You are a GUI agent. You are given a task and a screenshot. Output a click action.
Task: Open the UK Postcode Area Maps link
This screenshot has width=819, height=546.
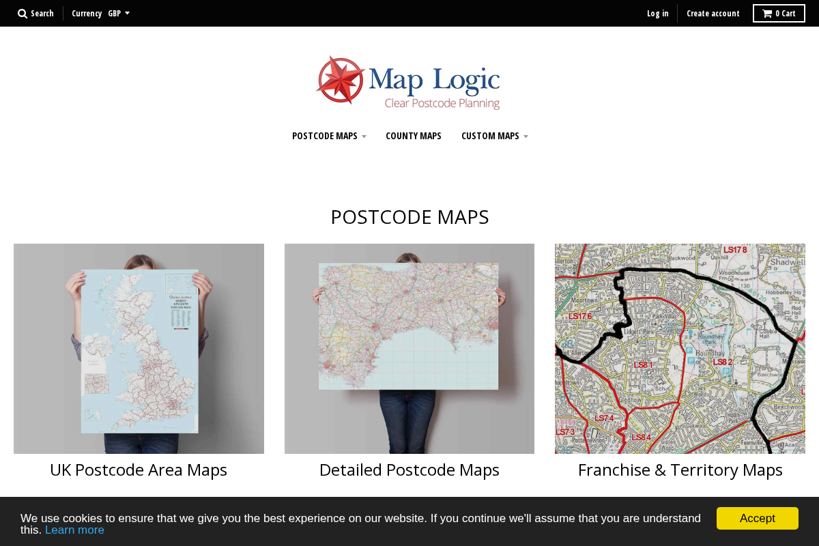(x=139, y=470)
